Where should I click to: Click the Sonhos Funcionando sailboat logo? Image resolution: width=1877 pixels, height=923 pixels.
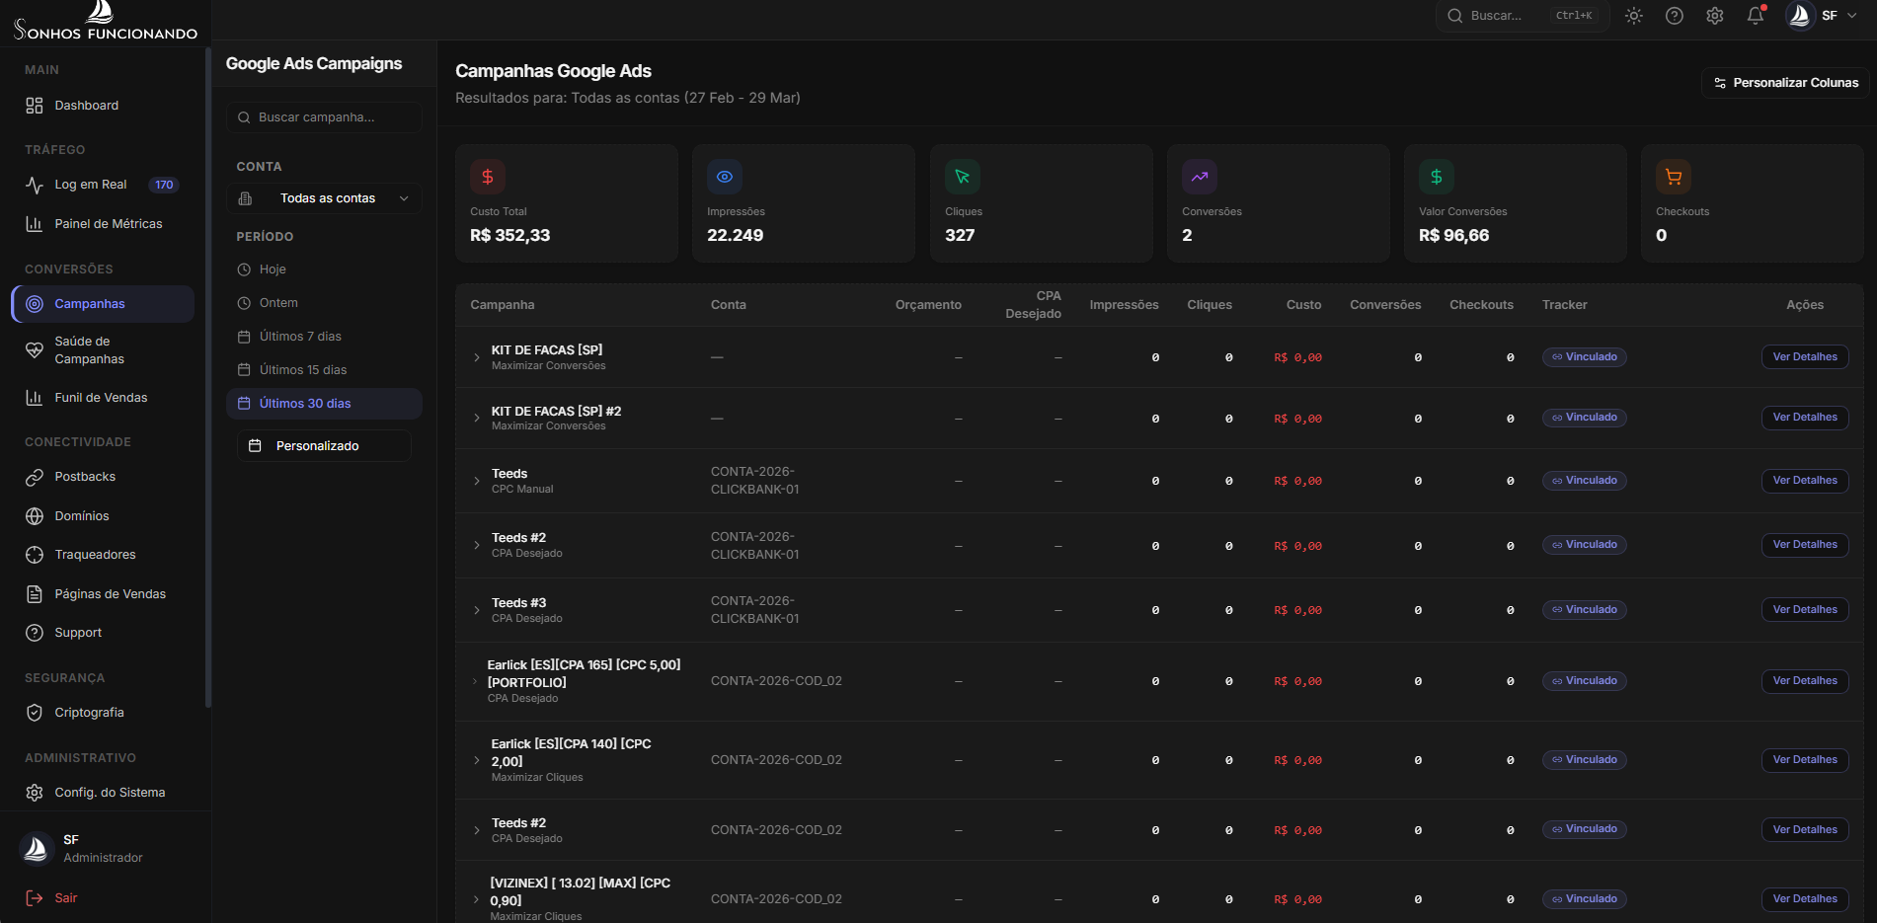click(x=106, y=21)
